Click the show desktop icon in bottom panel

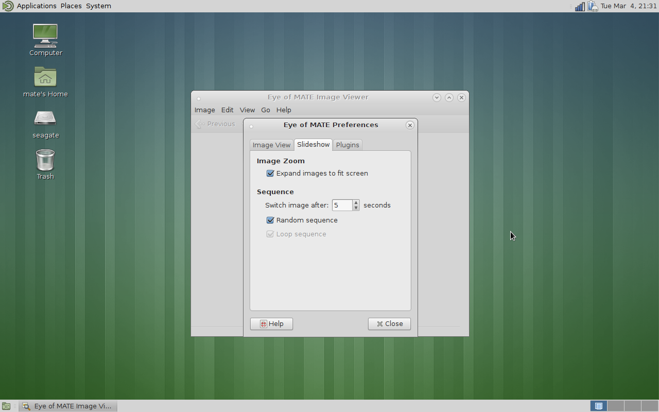(x=6, y=406)
